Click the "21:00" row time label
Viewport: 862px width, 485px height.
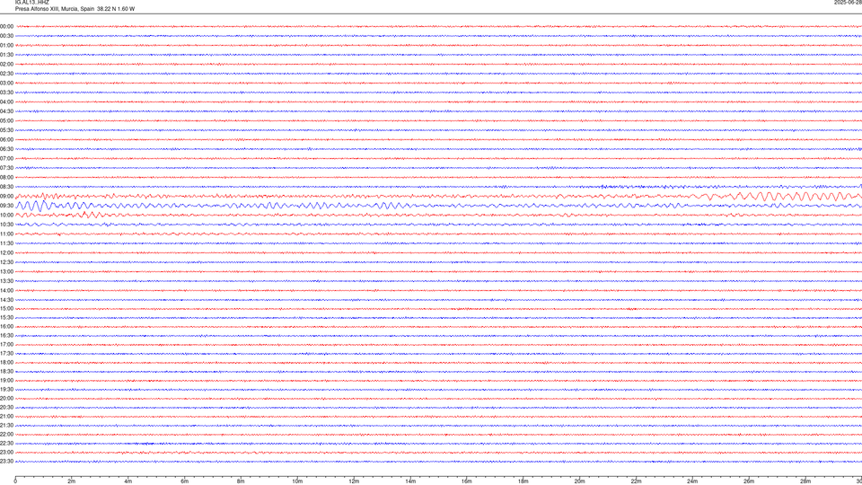[x=6, y=416]
